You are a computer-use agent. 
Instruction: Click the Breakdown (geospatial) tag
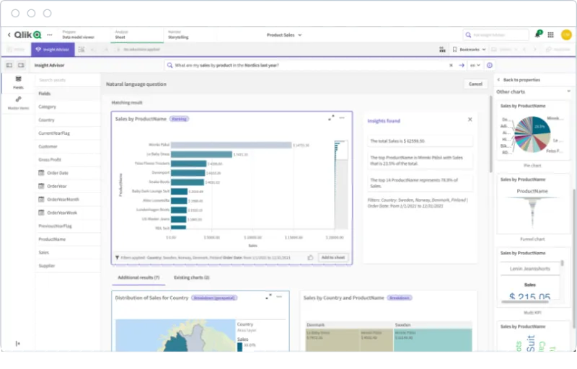tap(214, 298)
